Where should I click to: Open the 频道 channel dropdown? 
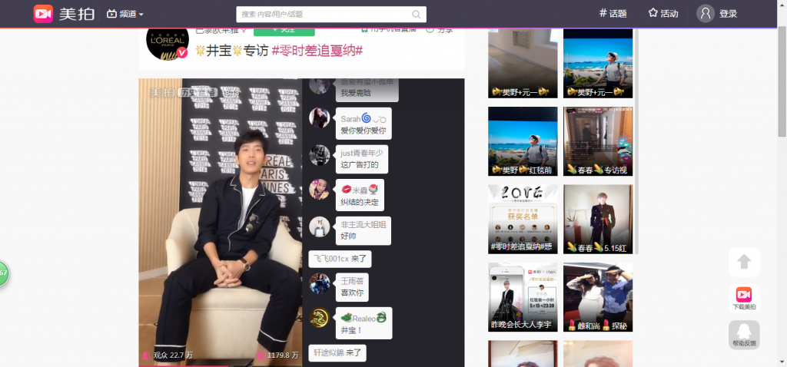click(x=125, y=14)
